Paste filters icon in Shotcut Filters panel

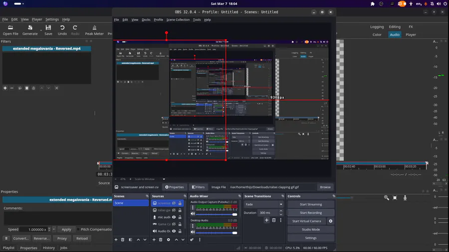pos(26,88)
